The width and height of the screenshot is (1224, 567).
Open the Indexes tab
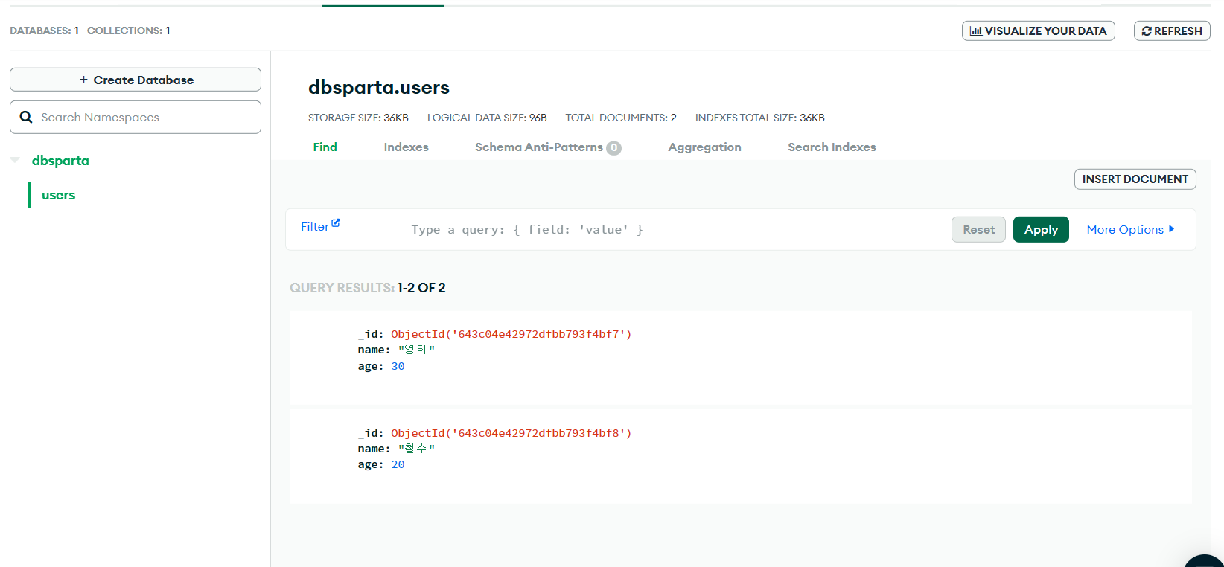(x=406, y=147)
